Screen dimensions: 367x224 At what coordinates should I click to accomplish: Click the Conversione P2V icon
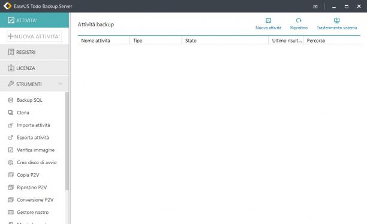click(x=11, y=199)
